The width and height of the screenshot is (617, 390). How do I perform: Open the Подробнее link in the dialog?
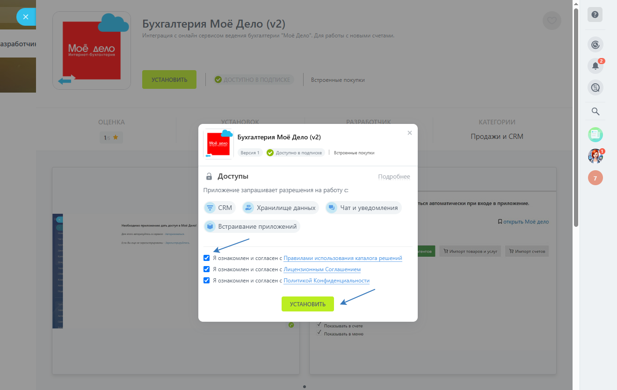394,177
